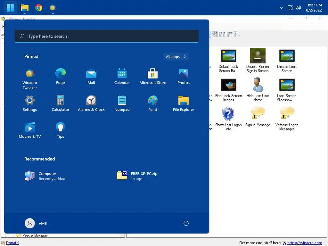Select Sign-in Message in Winaero tree

coord(35,236)
